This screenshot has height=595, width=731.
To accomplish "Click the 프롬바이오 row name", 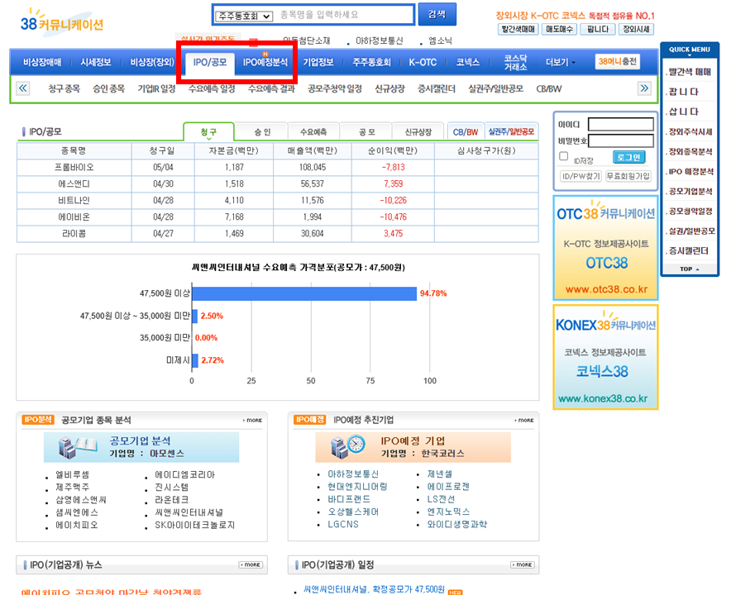I will (74, 167).
